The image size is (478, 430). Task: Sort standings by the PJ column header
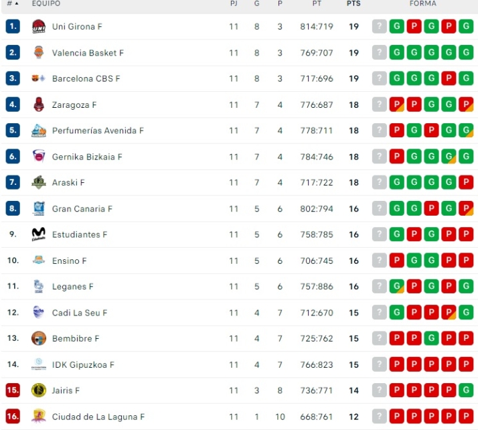point(233,4)
